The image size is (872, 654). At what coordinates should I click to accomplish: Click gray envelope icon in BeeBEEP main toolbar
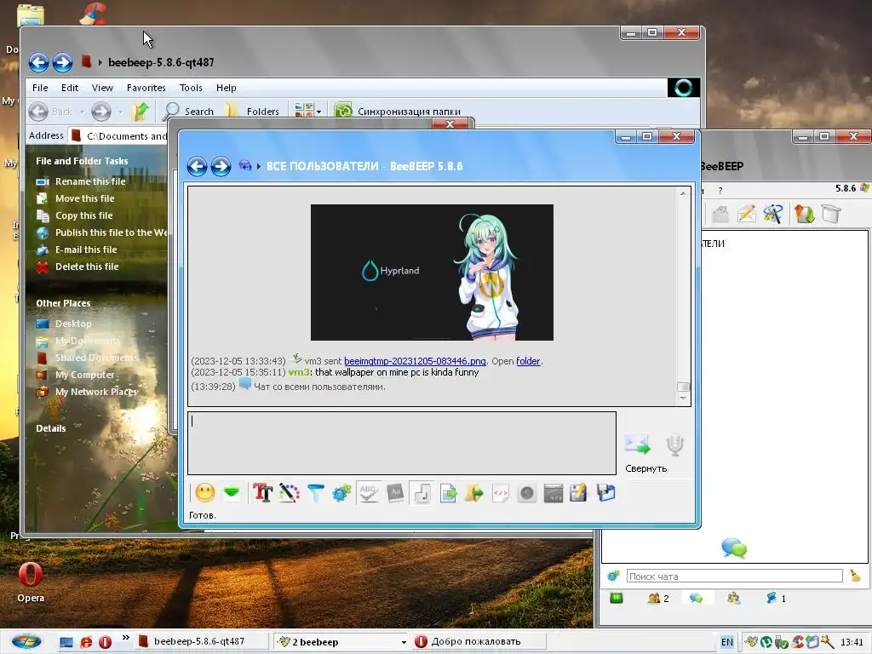[720, 214]
